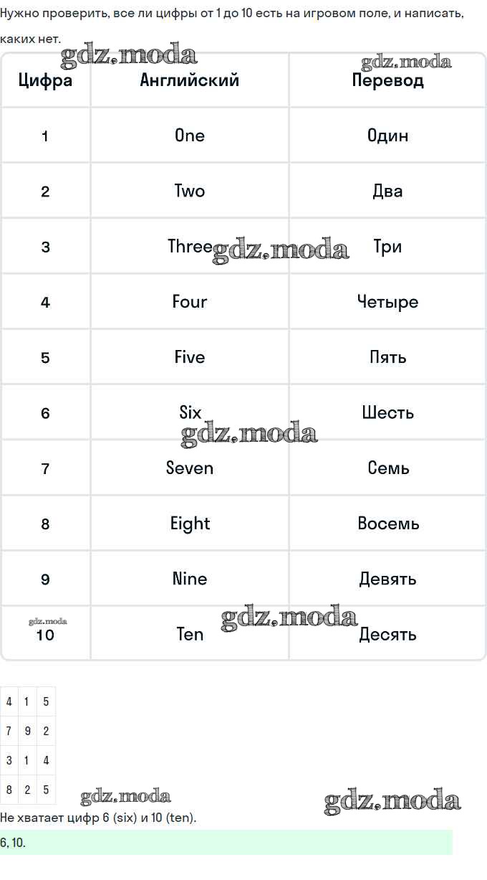This screenshot has height=880, width=487.
Task: Select the translation 'Девять'
Action: pos(387,579)
